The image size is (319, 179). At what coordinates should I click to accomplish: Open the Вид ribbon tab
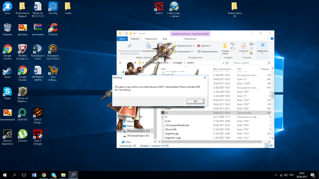coord(165,39)
